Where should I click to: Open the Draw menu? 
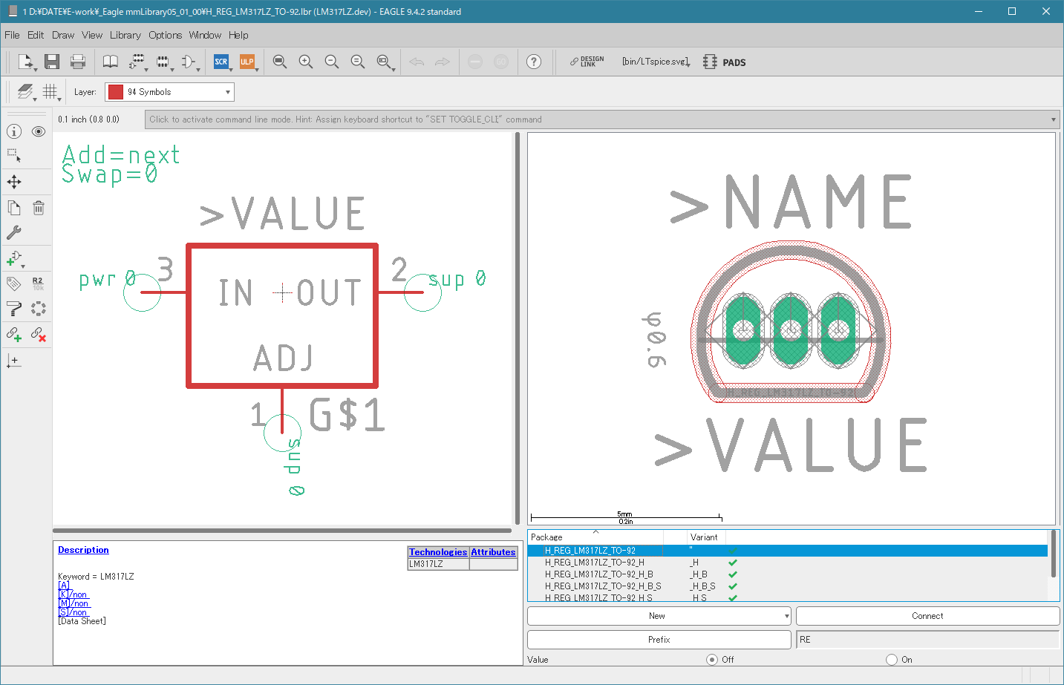[x=63, y=35]
